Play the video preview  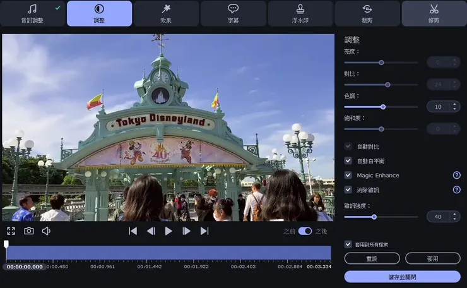[x=168, y=231]
